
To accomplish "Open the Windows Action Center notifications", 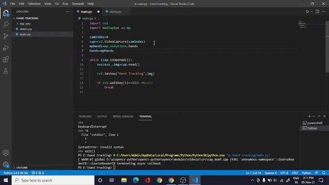I will click(x=321, y=180).
